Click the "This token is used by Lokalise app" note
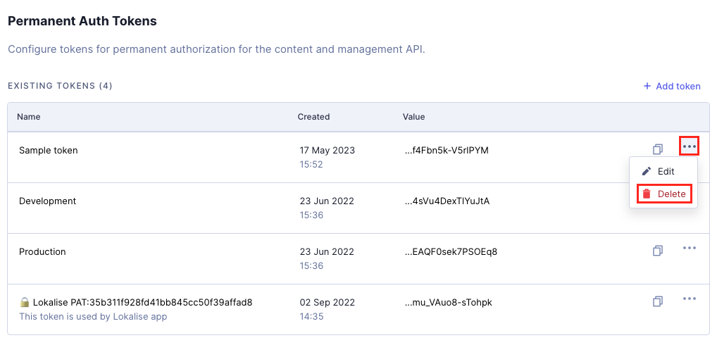The width and height of the screenshot is (717, 345). coord(93,316)
